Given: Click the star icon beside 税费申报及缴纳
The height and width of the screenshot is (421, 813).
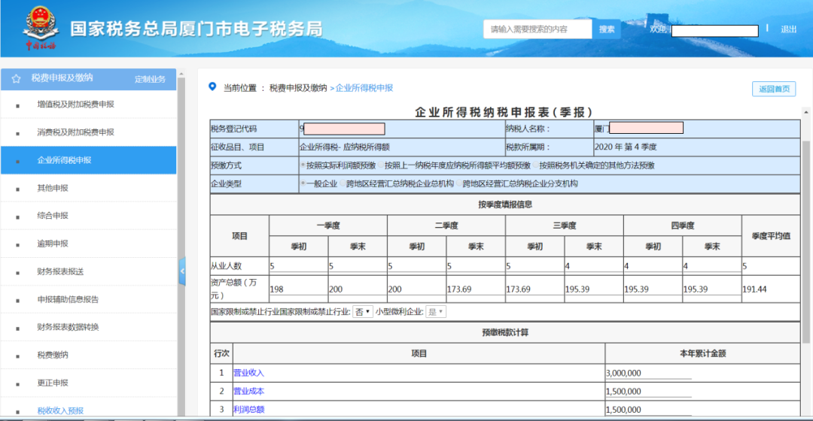Looking at the screenshot, I should 16,79.
